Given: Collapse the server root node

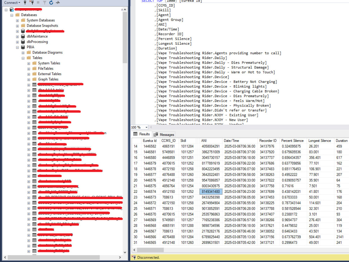Looking at the screenshot, I should coord(6,10).
